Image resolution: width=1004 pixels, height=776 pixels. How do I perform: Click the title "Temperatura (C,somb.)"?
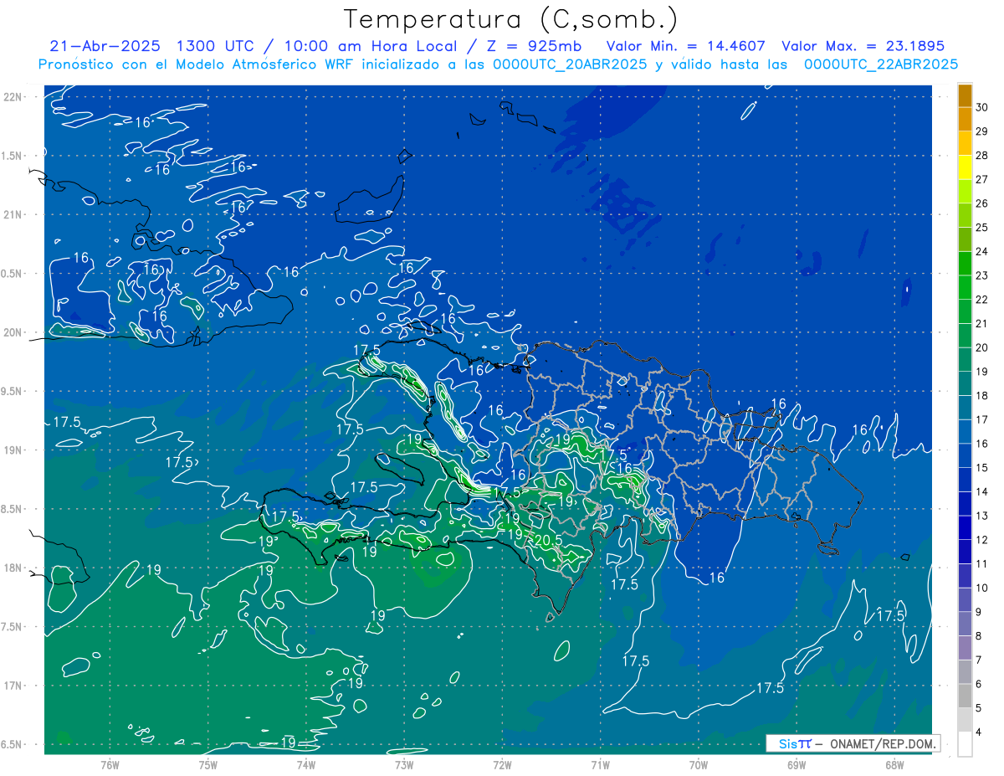(510, 19)
